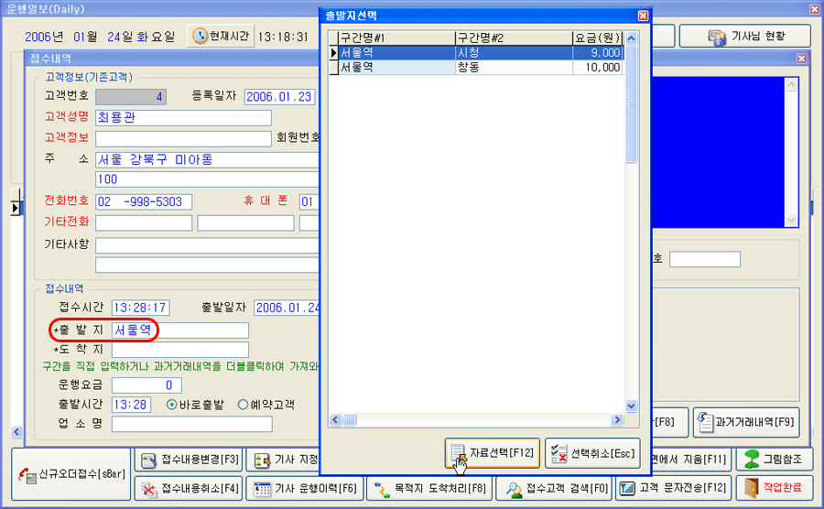The width and height of the screenshot is (824, 509).
Task: Click the 출발일자 field
Action: coord(287,308)
